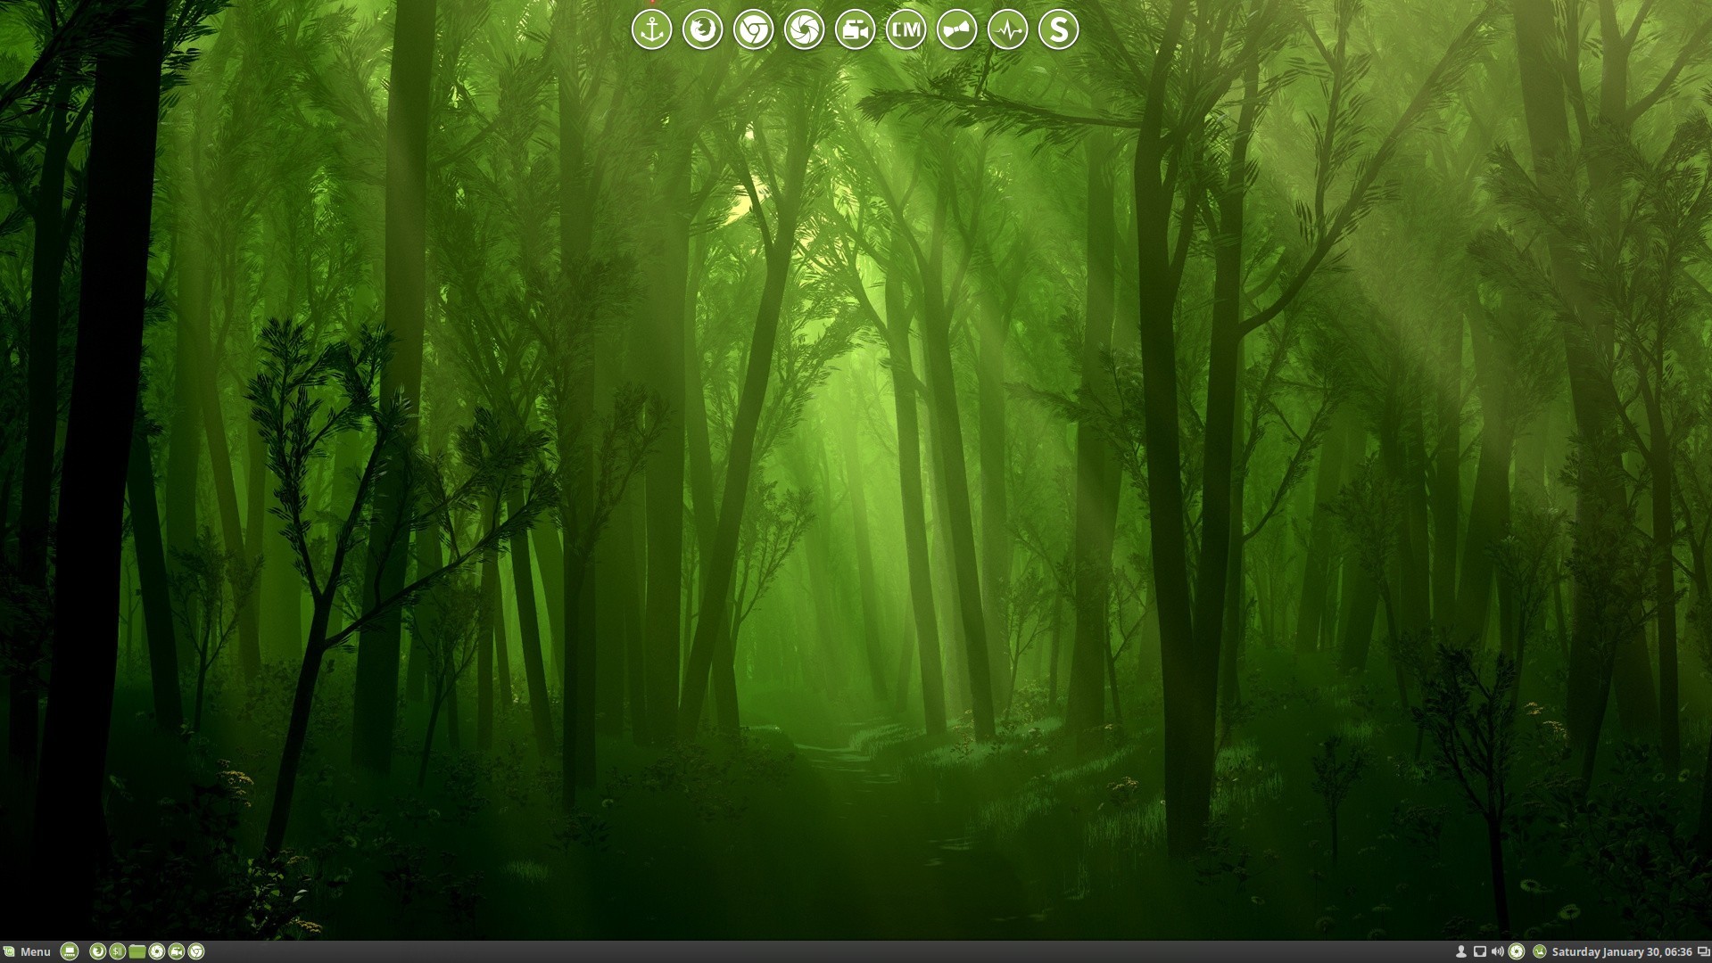Open the camera shutter app in top dock
This screenshot has width=1712, height=963.
(804, 29)
